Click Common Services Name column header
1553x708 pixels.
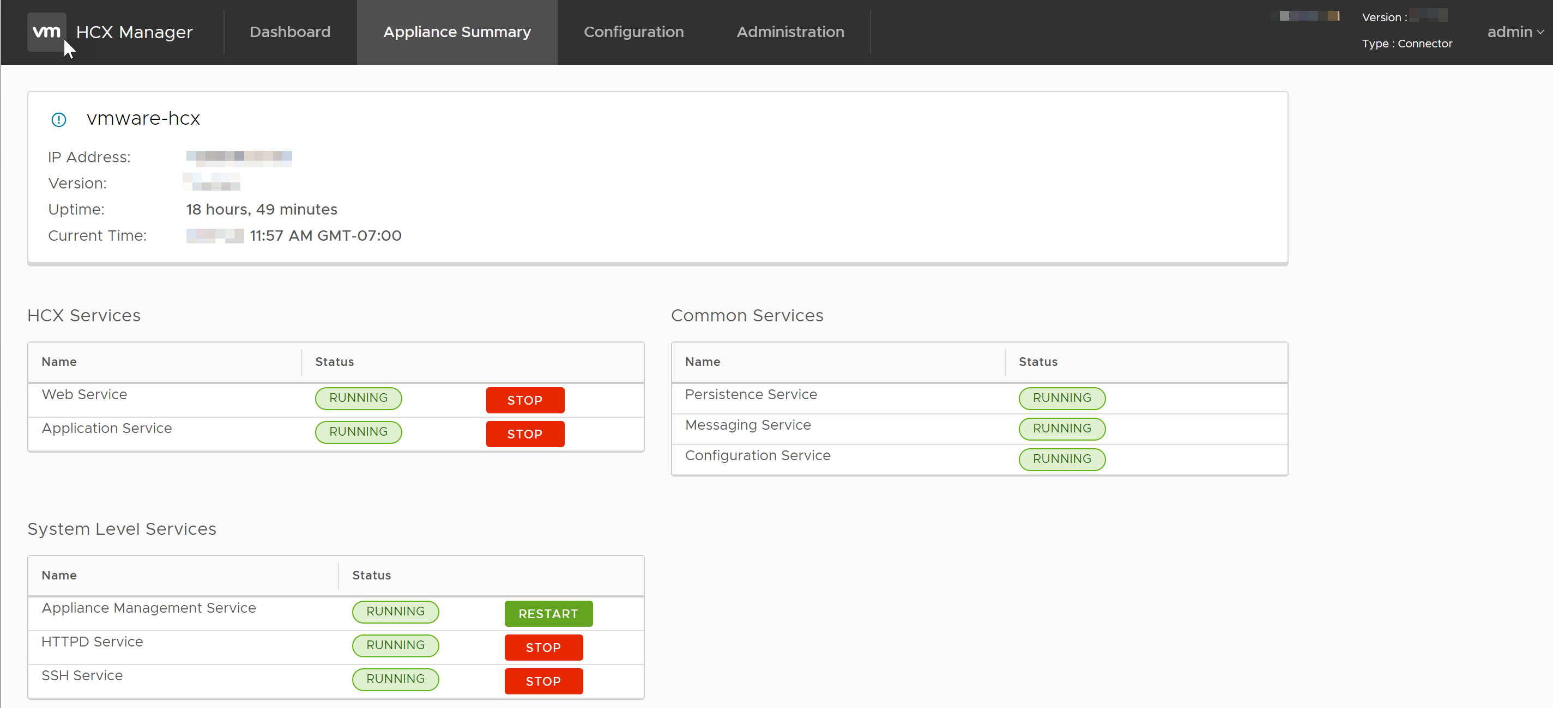coord(703,362)
